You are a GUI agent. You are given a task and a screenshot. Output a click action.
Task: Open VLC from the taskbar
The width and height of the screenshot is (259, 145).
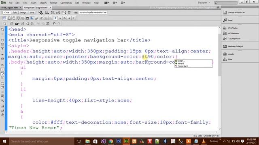[204, 141]
